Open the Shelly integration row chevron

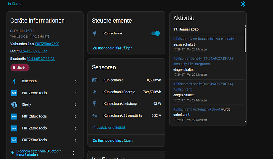coord(76,105)
